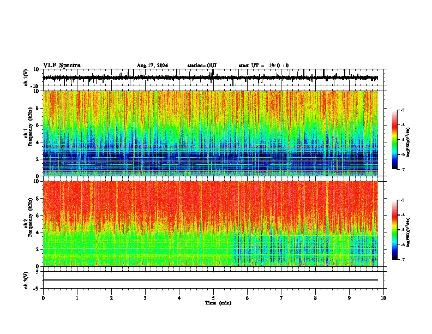This screenshot has height=334, width=432.
Task: Click time axis tick label "7"
Action: click(x=281, y=298)
